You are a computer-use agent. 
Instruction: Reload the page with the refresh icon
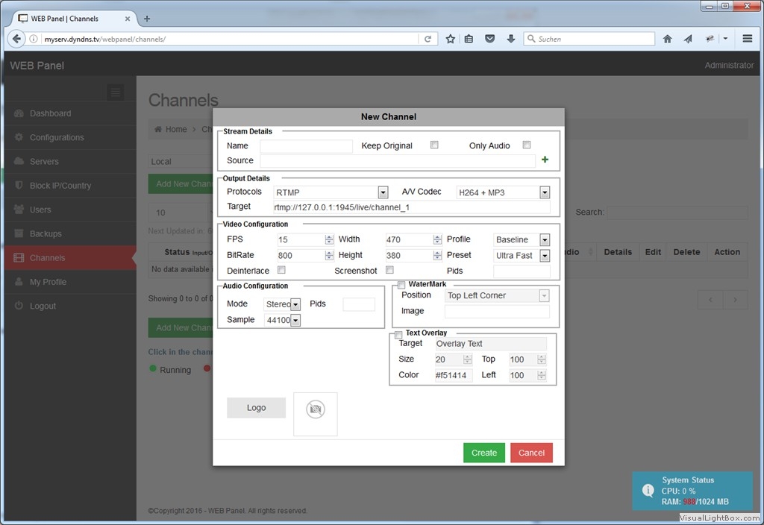click(x=428, y=39)
